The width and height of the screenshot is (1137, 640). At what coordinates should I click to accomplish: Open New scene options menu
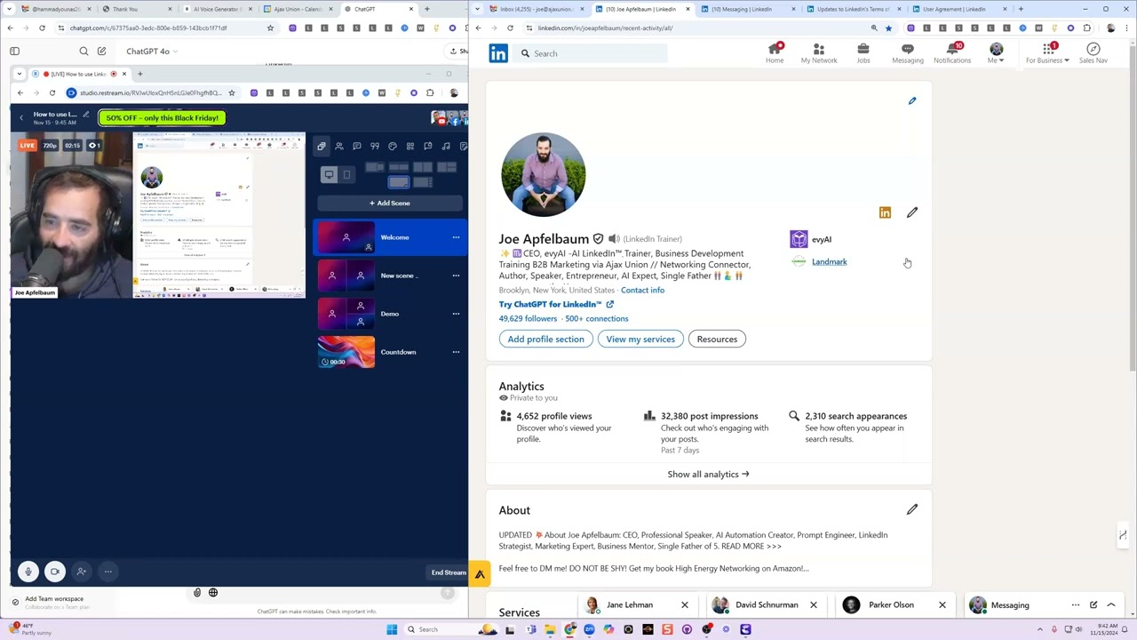[456, 276]
